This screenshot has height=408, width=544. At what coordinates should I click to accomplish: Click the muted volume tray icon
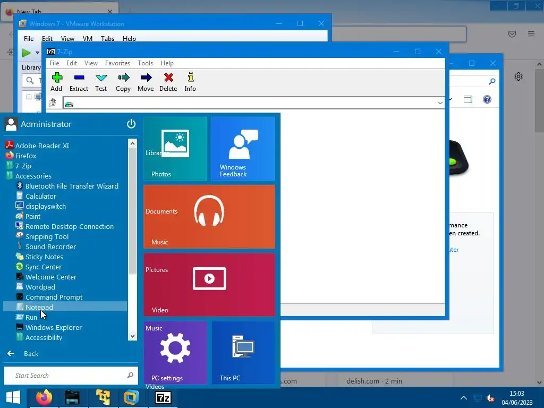click(490, 398)
